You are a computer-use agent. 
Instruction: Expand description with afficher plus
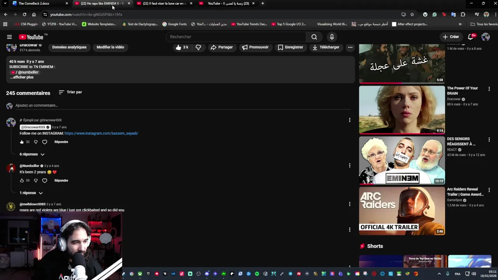[22, 77]
